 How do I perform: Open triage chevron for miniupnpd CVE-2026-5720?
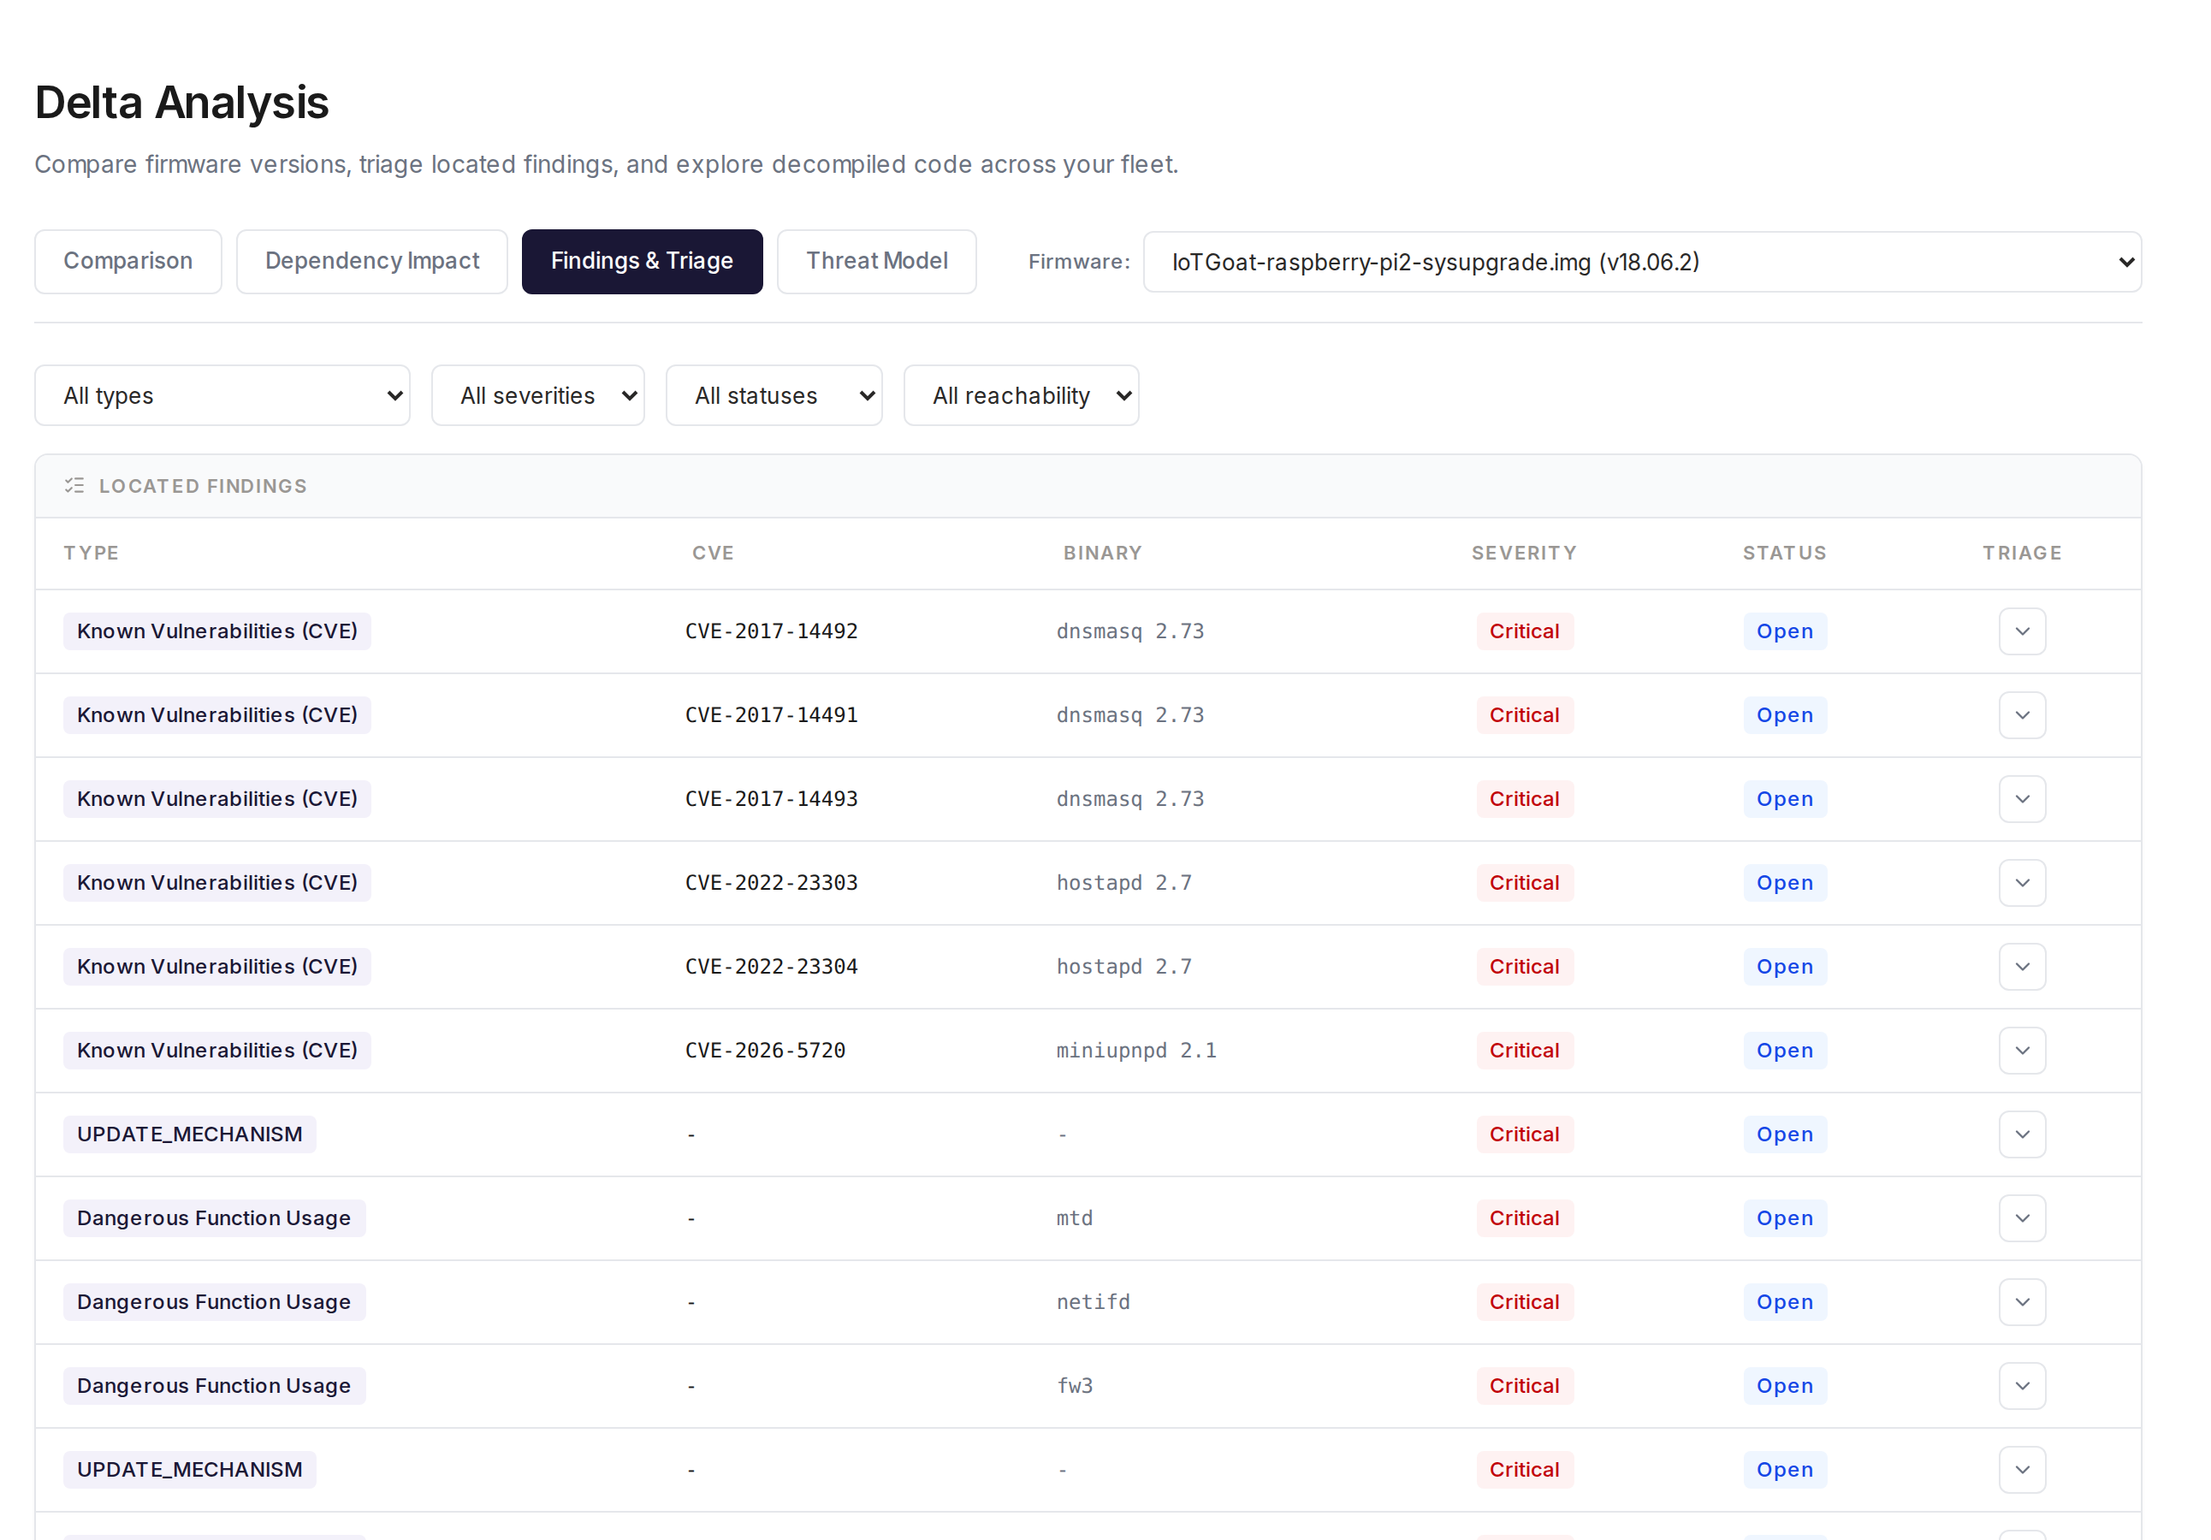(2021, 1051)
